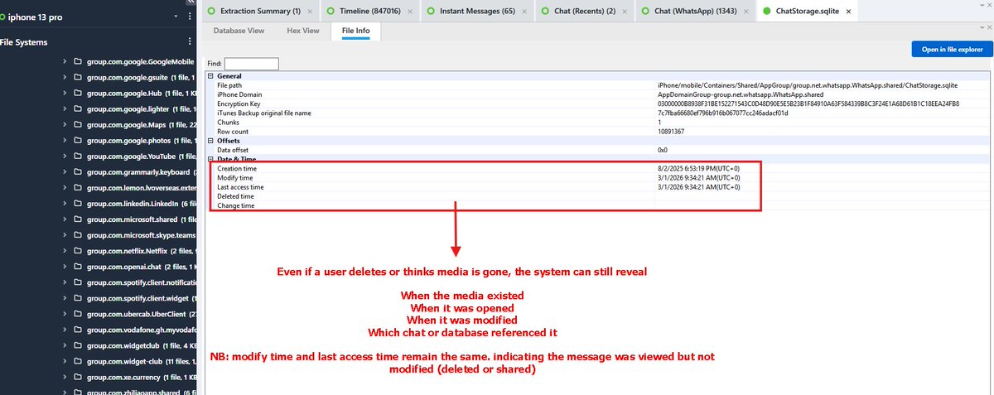The height and width of the screenshot is (395, 994).
Task: Click folder icon beside group.com.google.photos
Action: point(78,140)
